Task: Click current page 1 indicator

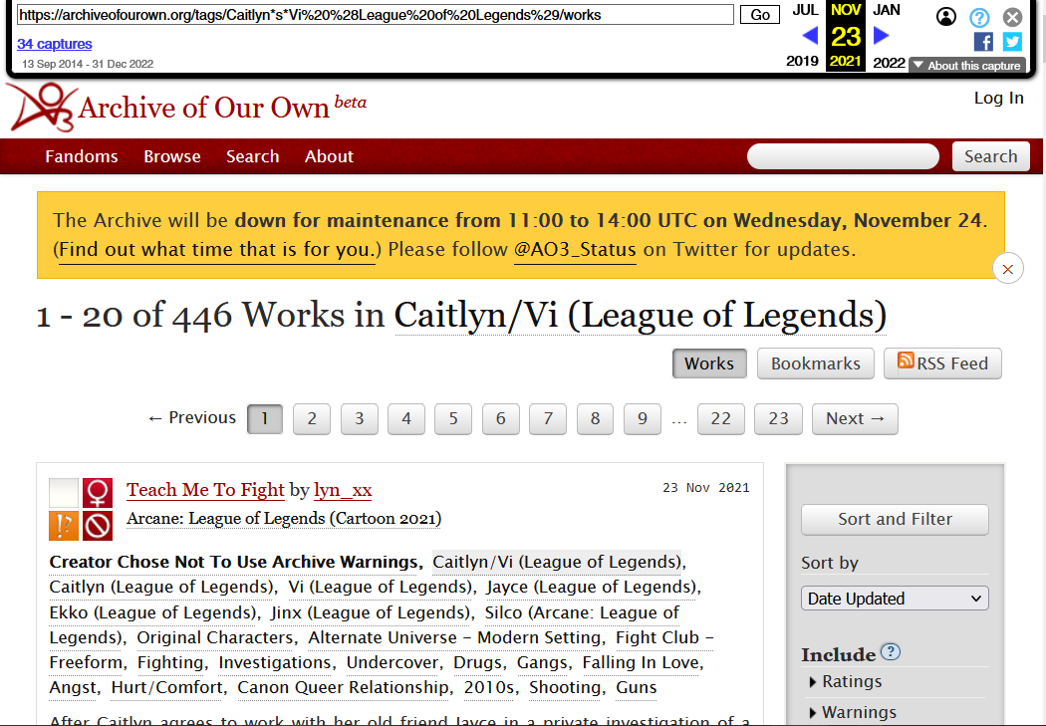Action: click(x=265, y=418)
